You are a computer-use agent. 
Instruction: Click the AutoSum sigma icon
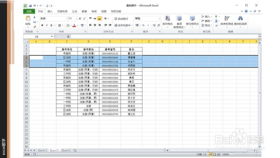(x=216, y=16)
